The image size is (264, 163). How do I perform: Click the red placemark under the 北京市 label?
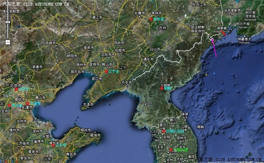[x=16, y=89]
